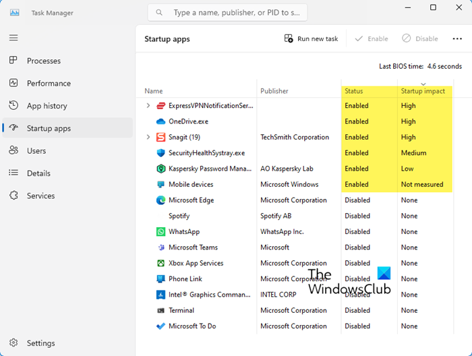Open Task Manager Settings
472x356 pixels.
67,343
